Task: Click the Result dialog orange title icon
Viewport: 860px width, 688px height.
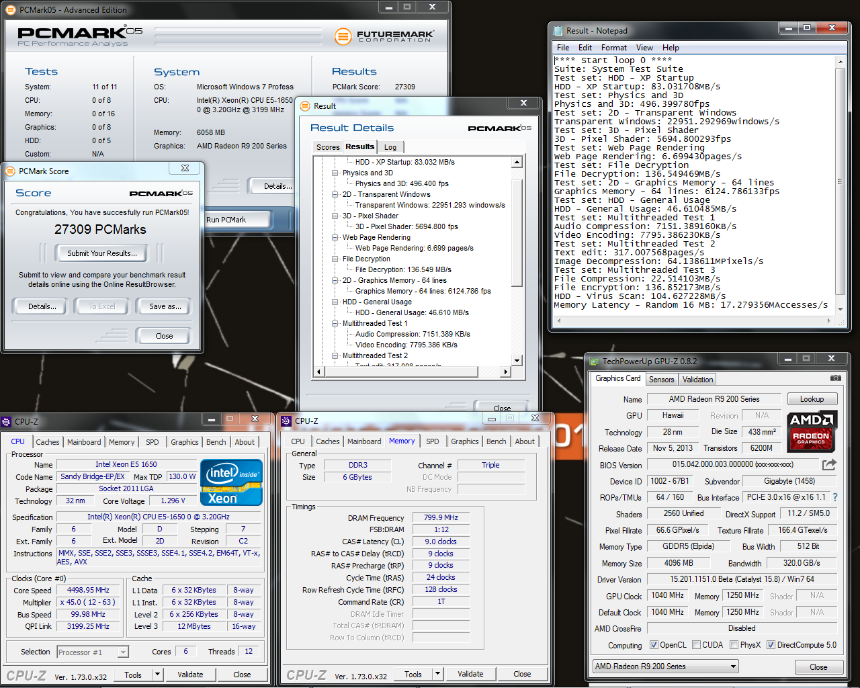Action: (305, 105)
